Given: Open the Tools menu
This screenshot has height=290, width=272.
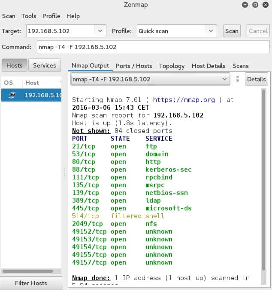Looking at the screenshot, I should [29, 16].
